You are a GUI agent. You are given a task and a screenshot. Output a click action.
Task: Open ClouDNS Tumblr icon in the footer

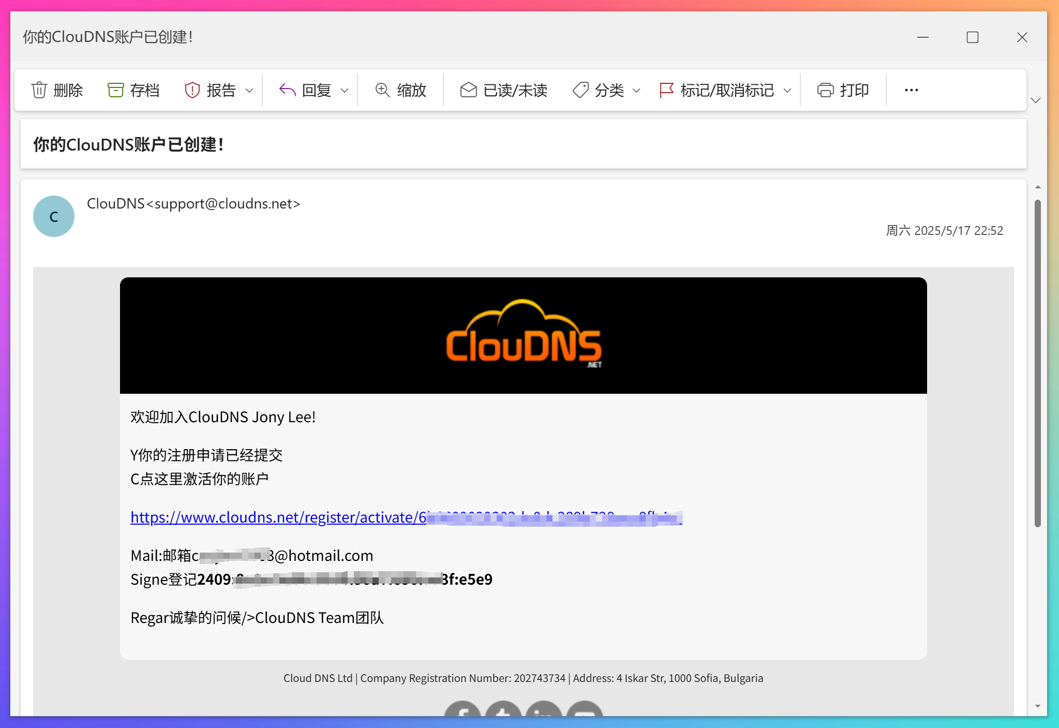(x=504, y=713)
